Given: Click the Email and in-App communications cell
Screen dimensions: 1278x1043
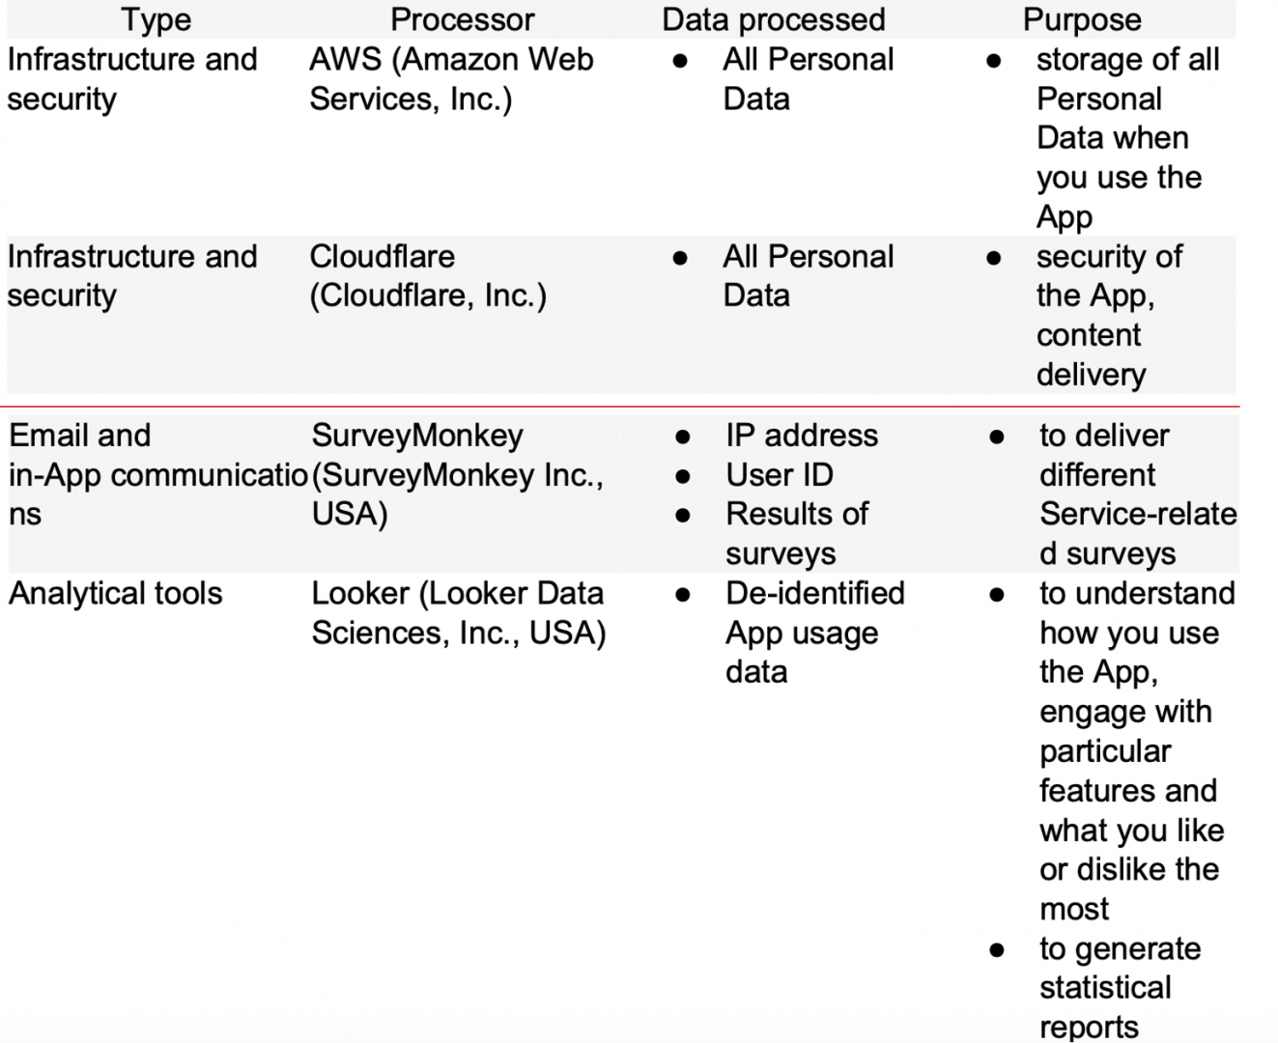Looking at the screenshot, I should click(x=155, y=474).
